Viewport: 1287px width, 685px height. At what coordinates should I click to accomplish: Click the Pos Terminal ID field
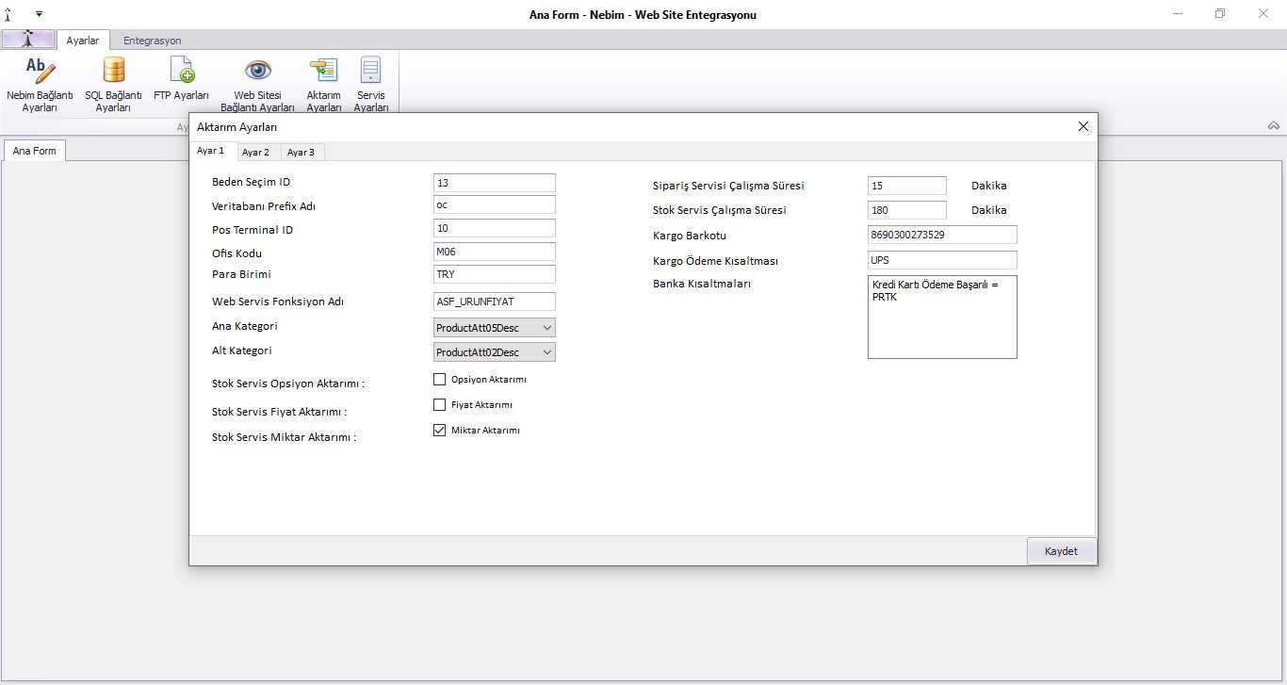tap(495, 228)
